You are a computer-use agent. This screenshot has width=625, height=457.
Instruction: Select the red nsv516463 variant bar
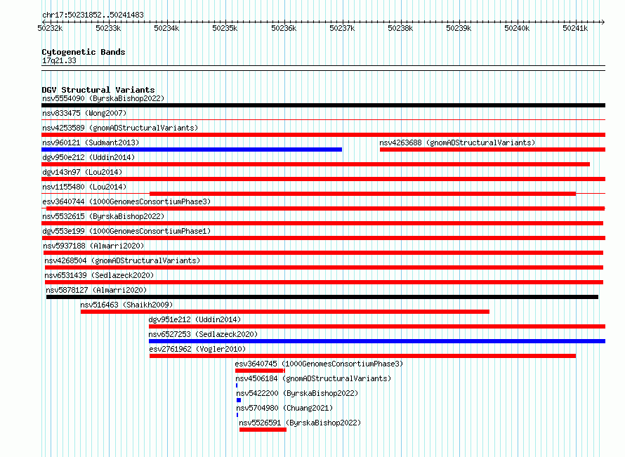285,312
